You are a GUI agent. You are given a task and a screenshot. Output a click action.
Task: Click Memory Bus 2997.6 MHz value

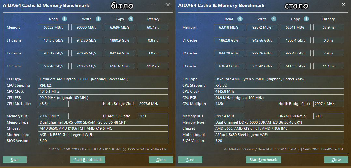tap(53, 116)
